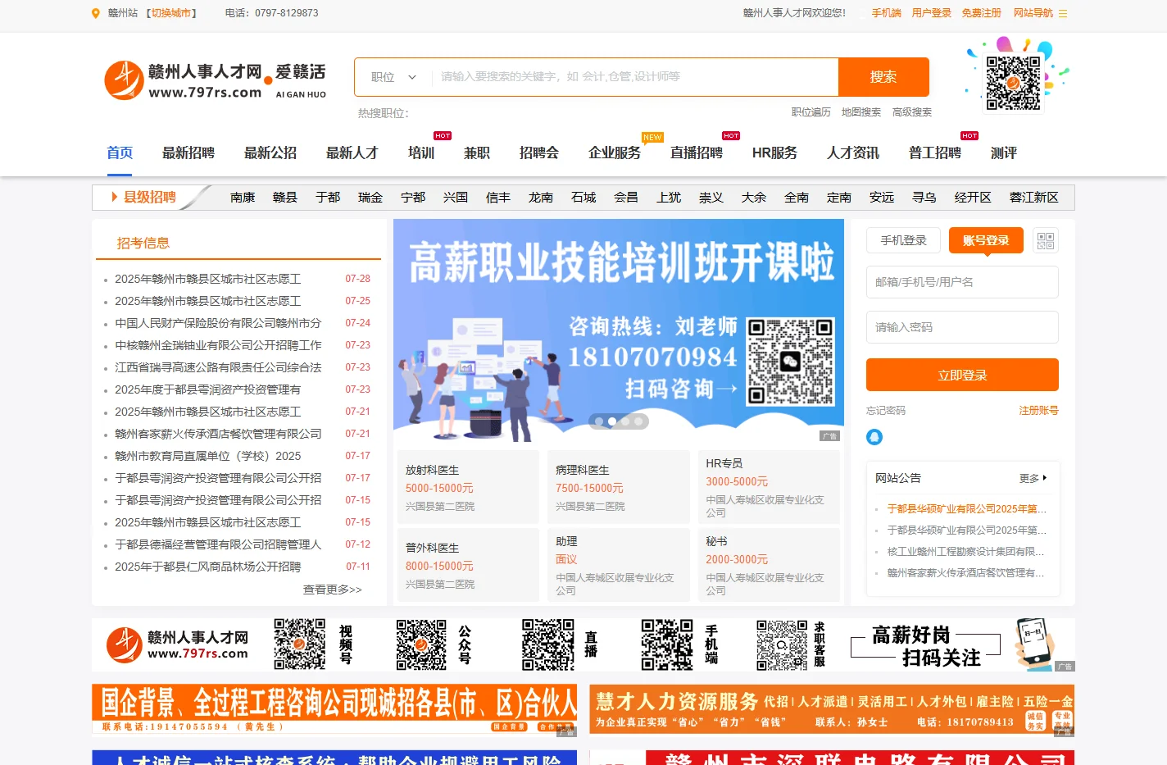The image size is (1167, 765).
Task: Click the 高薪职业技能培训班 banner
Action: pyautogui.click(x=619, y=330)
